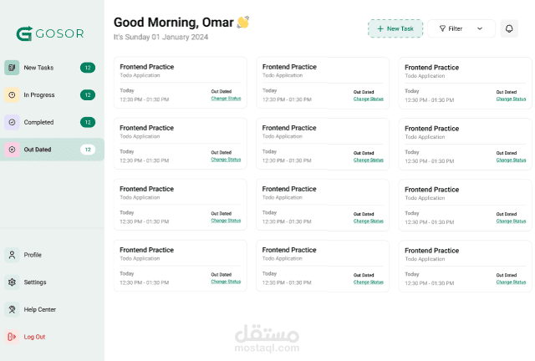
Task: Click the Out Dated count badge
Action: [x=88, y=150]
